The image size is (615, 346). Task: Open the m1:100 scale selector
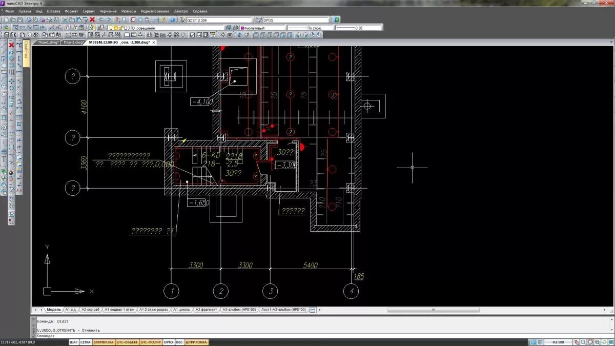click(x=558, y=342)
